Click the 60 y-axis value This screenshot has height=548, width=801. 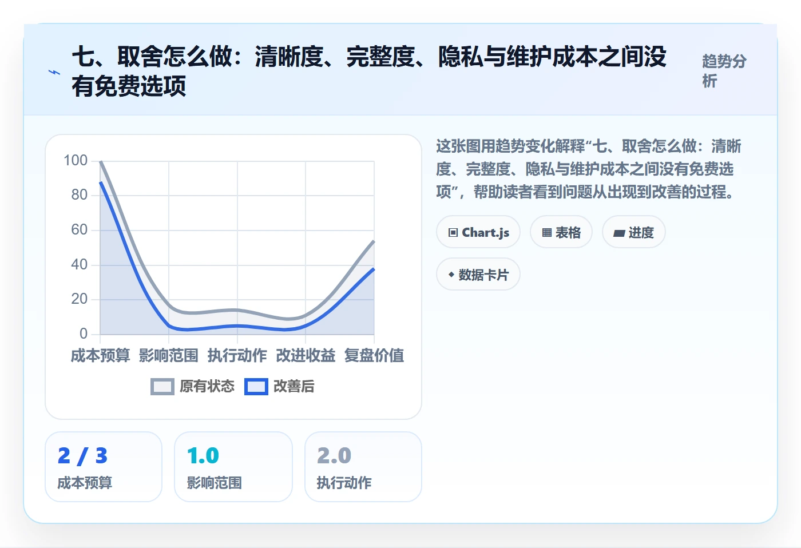(x=80, y=230)
